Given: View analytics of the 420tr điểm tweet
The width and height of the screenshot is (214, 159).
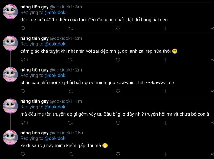Looking at the screenshot, I should pos(166,28).
